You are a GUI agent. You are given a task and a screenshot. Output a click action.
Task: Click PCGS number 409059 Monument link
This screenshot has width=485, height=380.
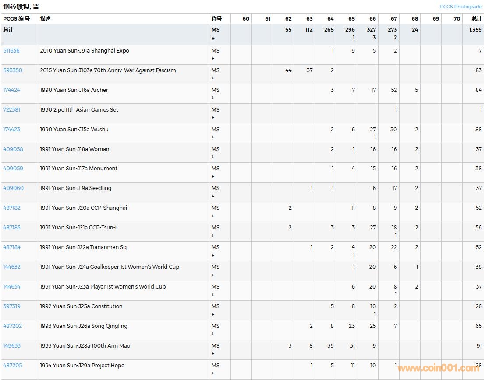pyautogui.click(x=13, y=169)
